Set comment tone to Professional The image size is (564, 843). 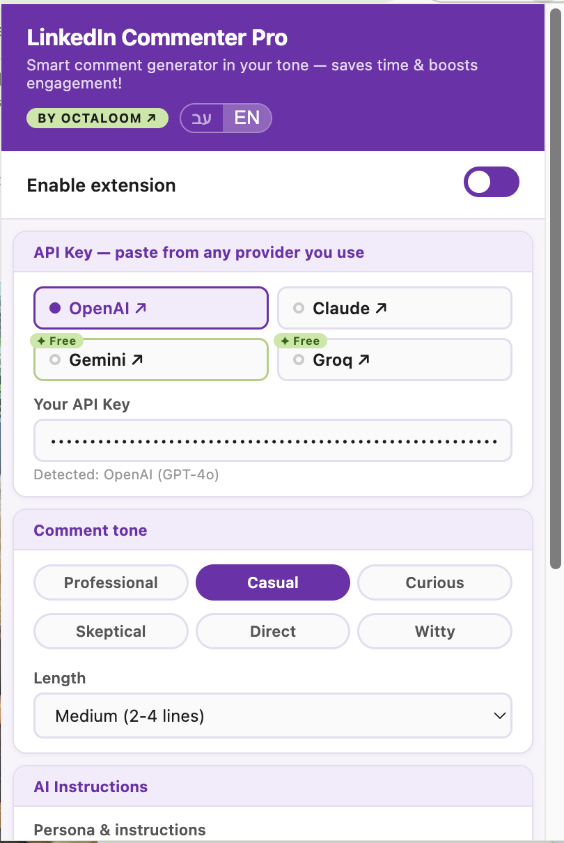(x=111, y=582)
